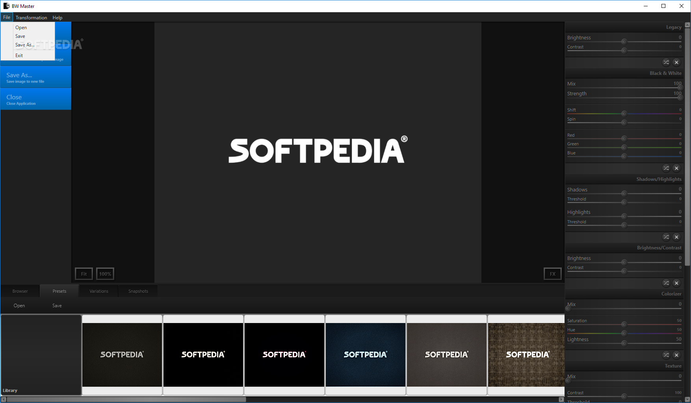
Task: Reset the Shadows/Highlights section
Action: point(676,237)
